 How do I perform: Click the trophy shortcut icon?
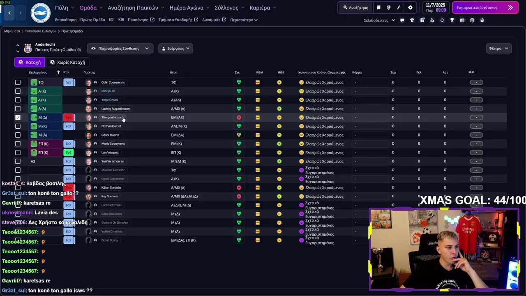(x=452, y=20)
